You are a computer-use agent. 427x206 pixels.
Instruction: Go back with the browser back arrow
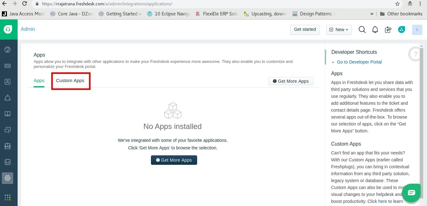coord(4,4)
